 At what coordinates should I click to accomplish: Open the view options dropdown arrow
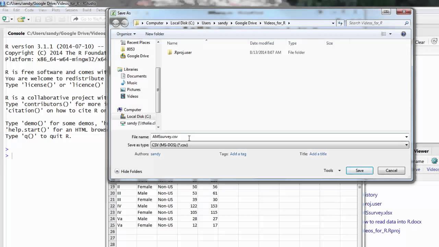[390, 34]
